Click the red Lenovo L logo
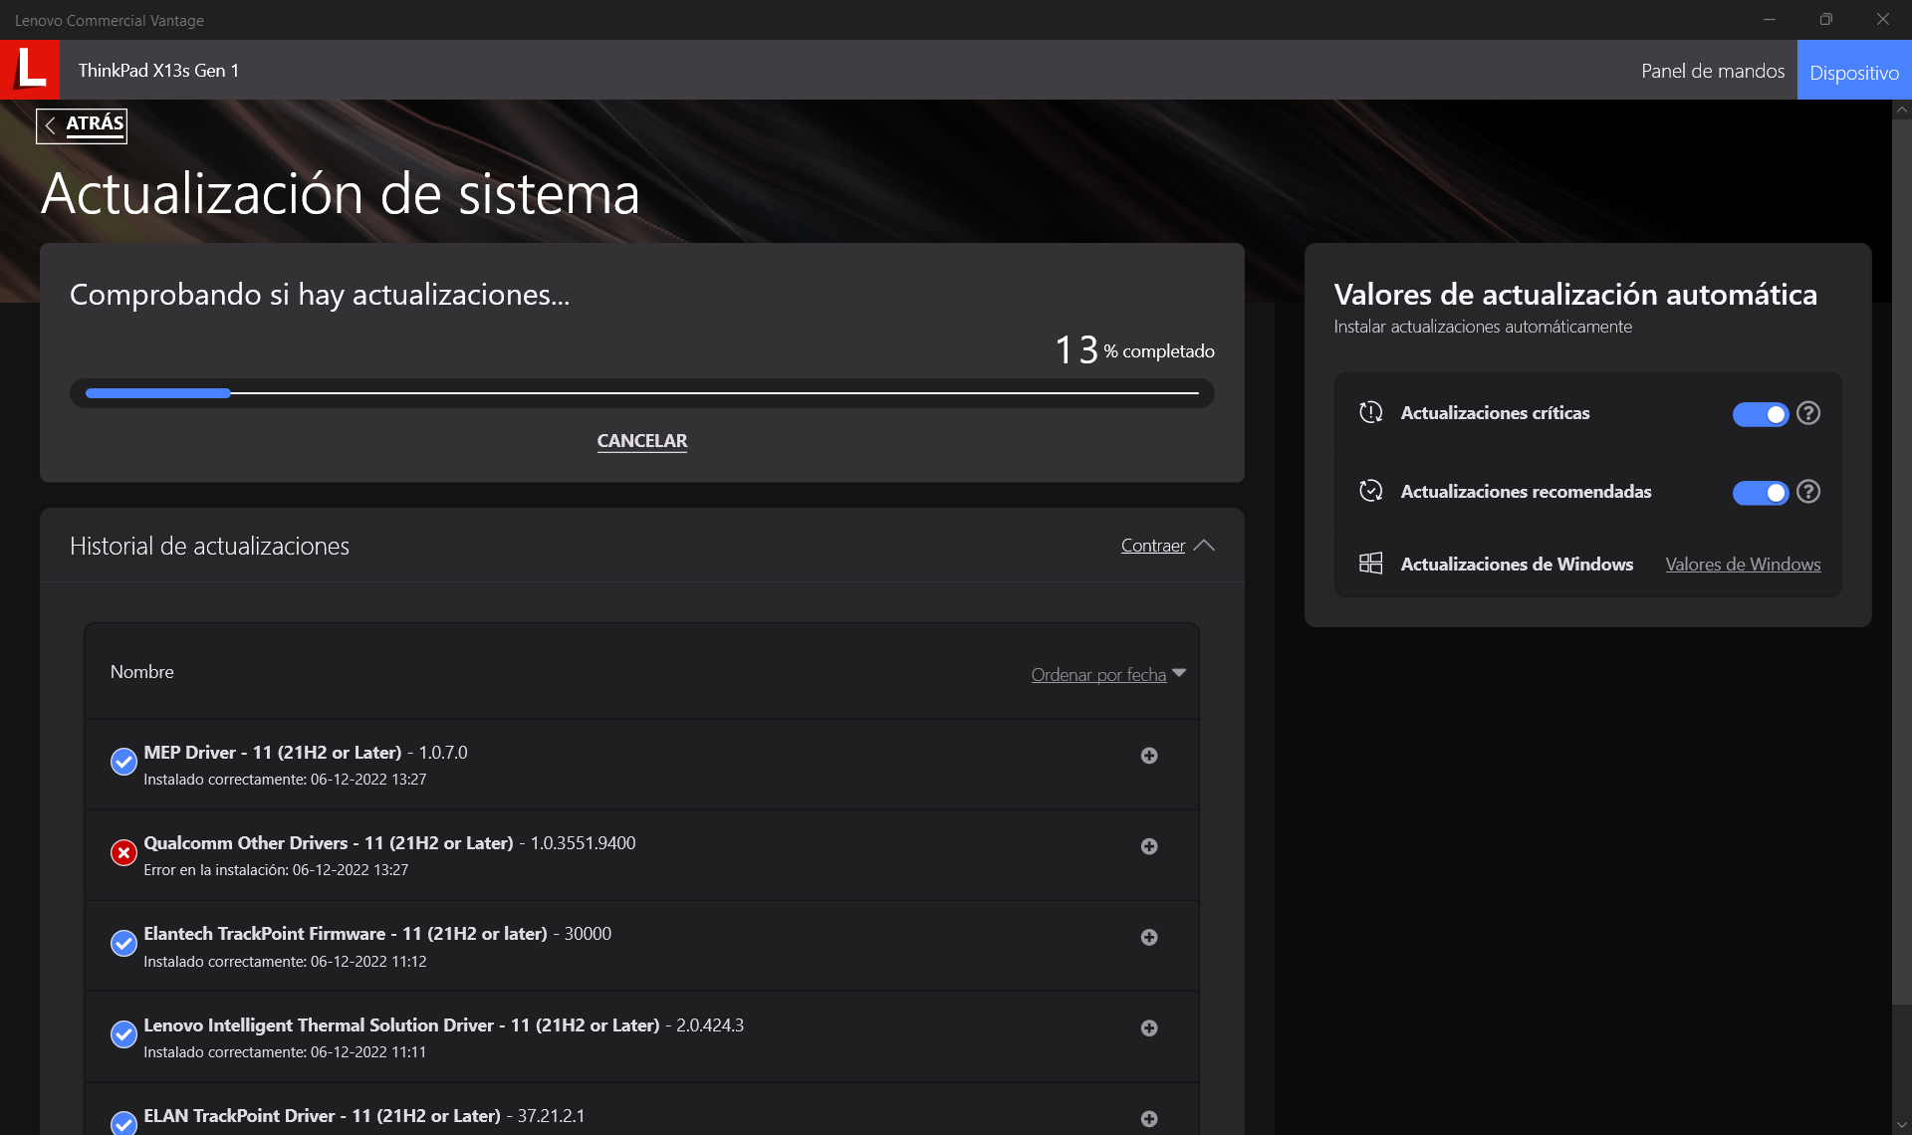This screenshot has width=1912, height=1135. click(x=30, y=70)
